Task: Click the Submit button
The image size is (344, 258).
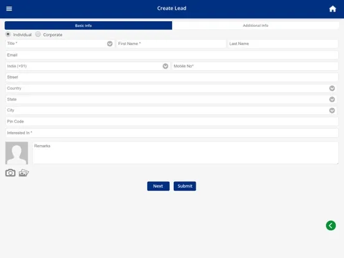Action: [x=184, y=186]
